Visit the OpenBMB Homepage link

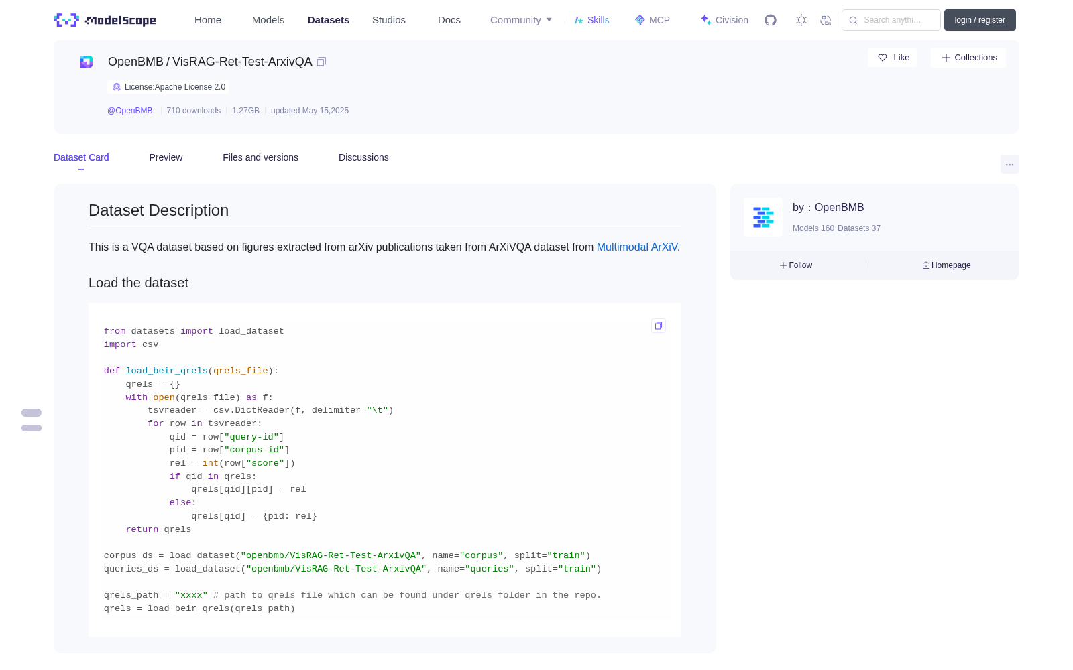946,265
